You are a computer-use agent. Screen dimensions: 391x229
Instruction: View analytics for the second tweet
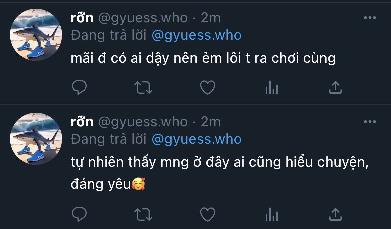point(271,215)
